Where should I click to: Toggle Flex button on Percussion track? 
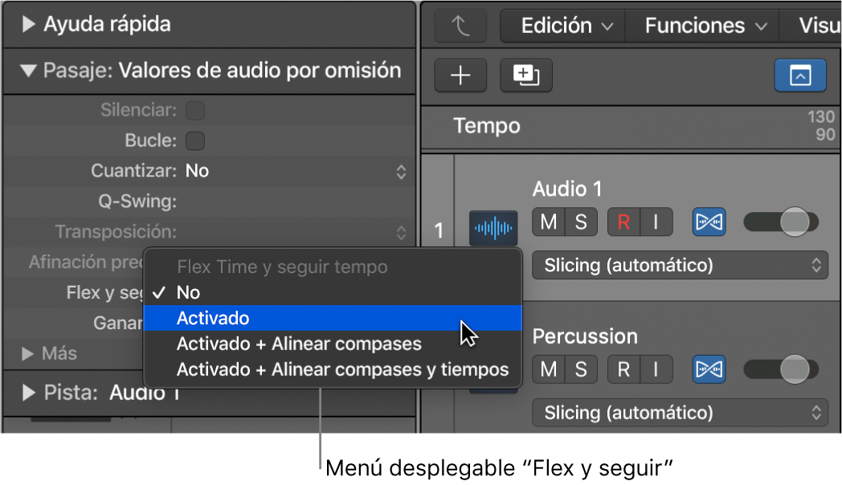click(709, 369)
